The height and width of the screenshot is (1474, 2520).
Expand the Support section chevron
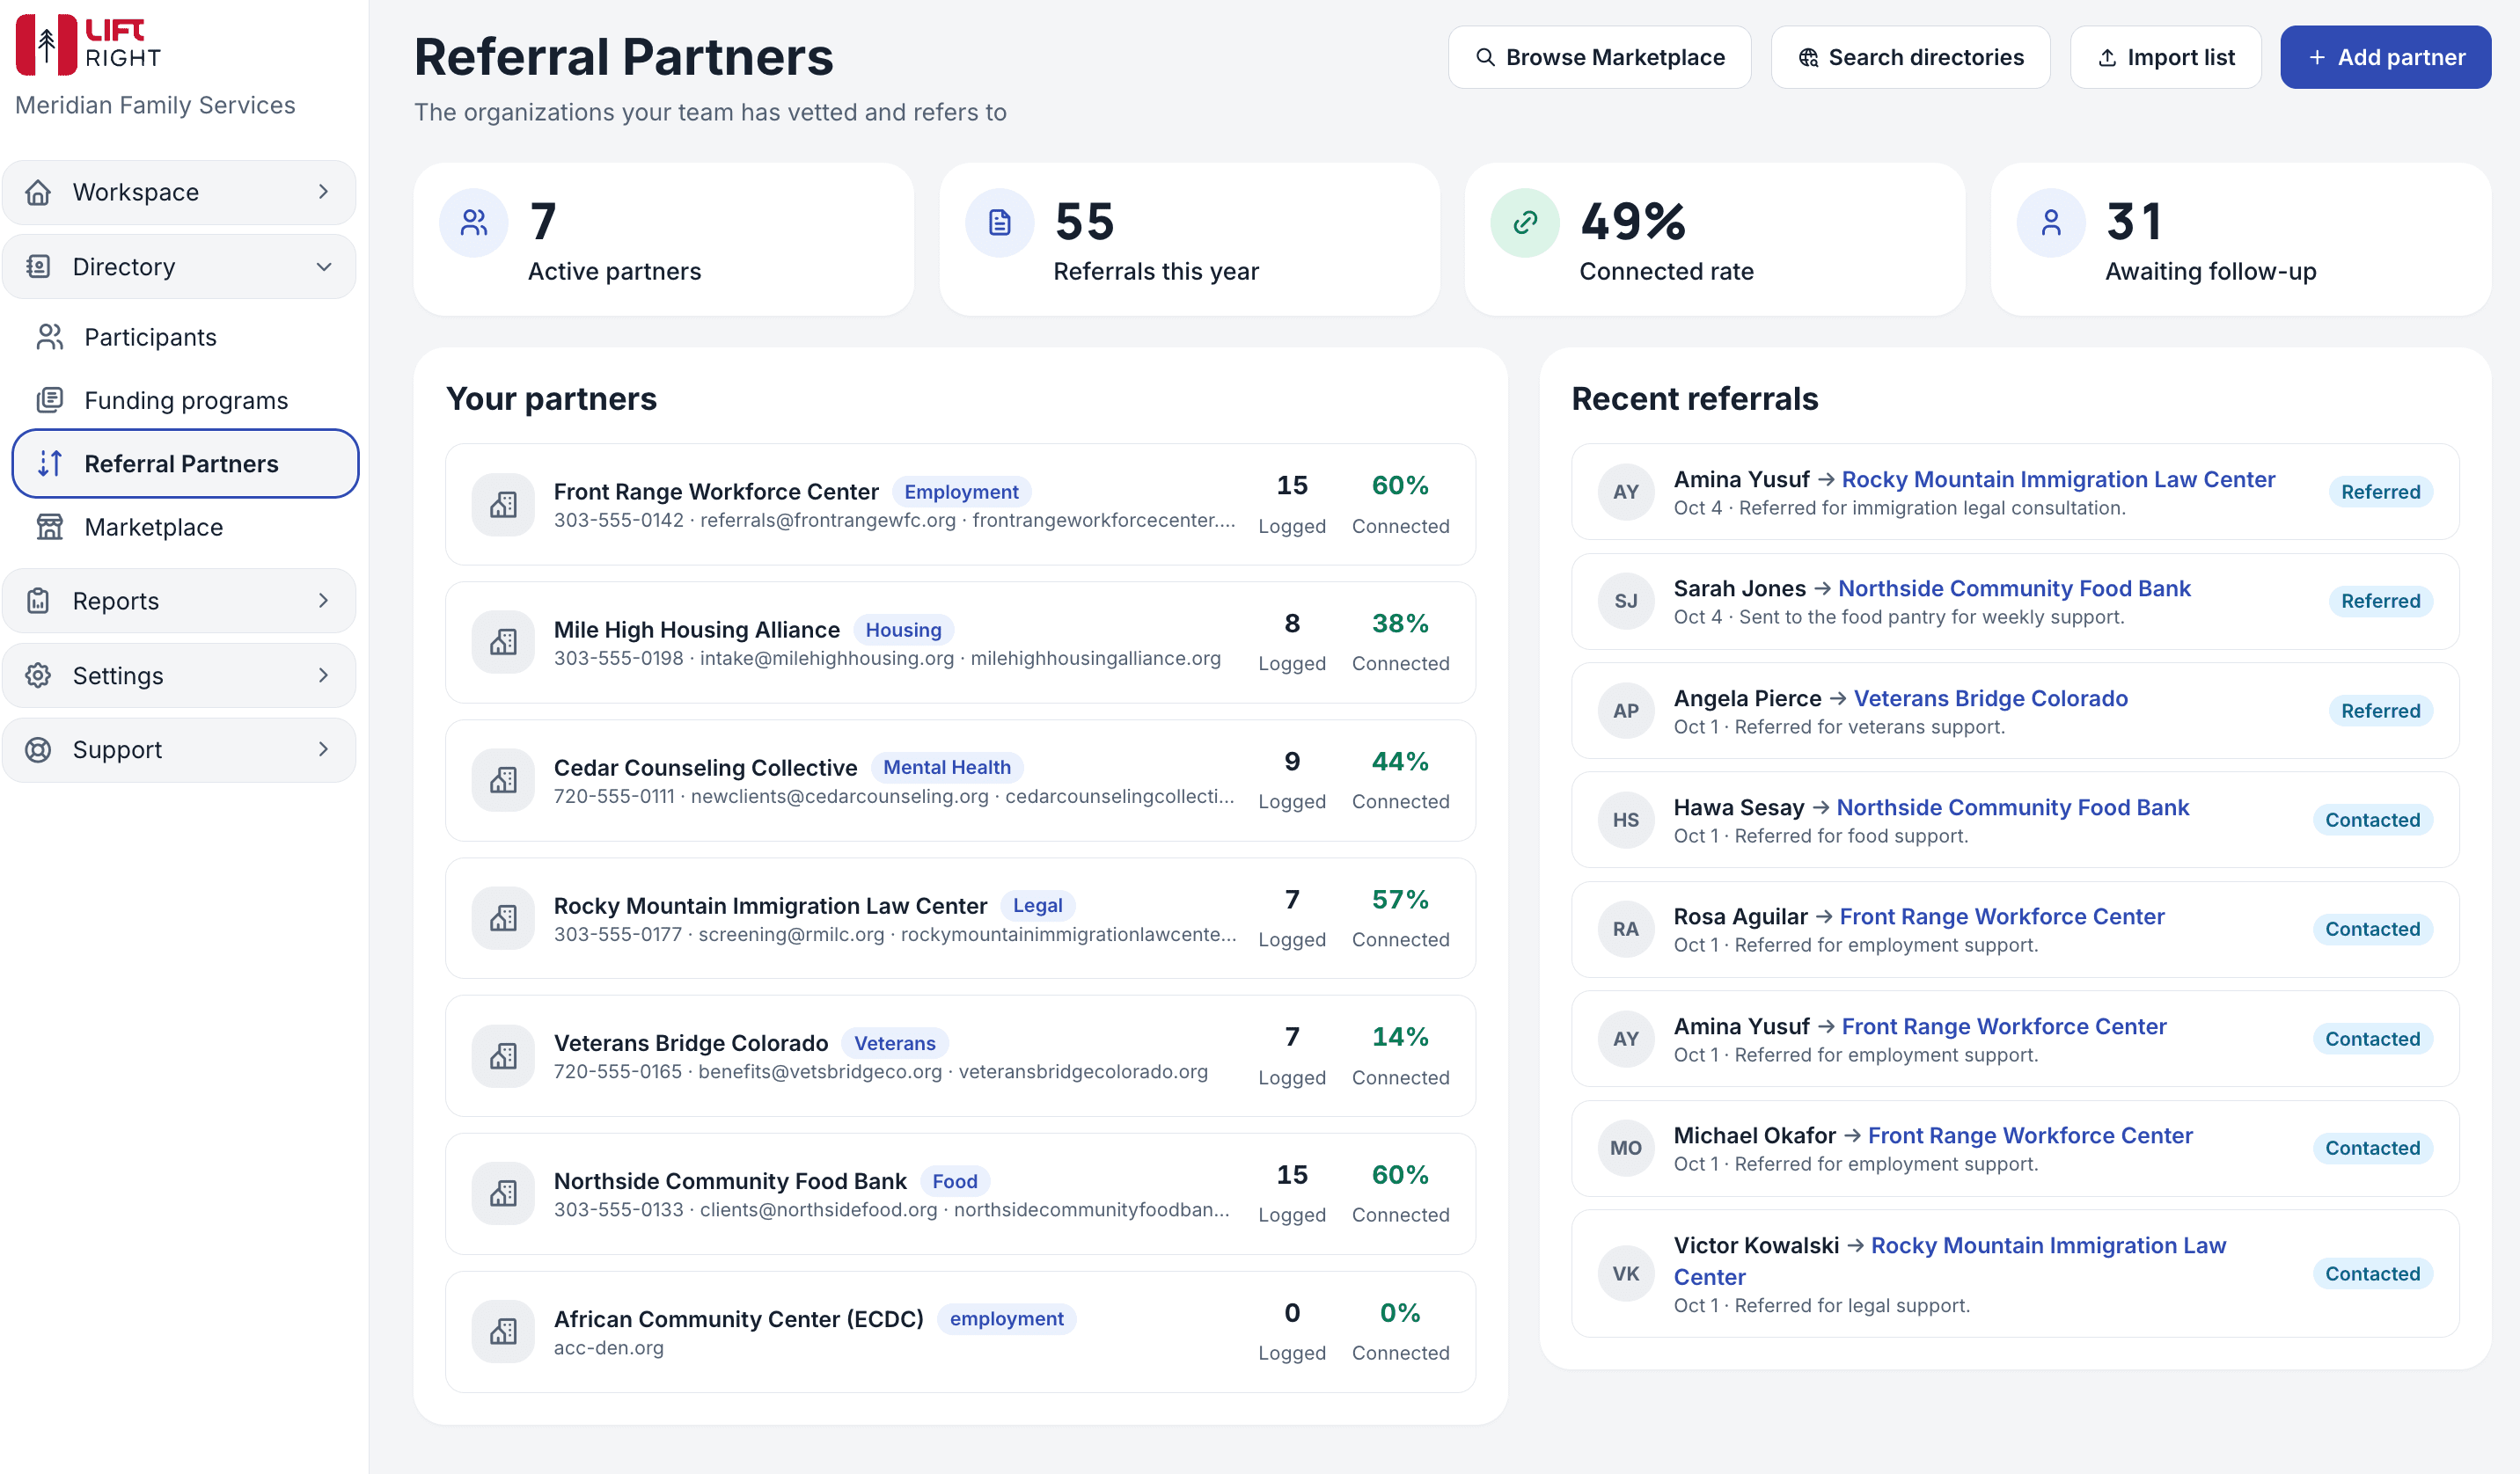coord(323,749)
